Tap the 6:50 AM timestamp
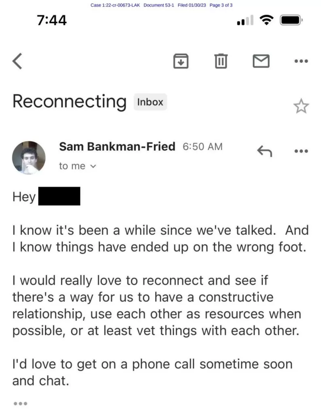The height and width of the screenshot is (415, 321). [x=202, y=147]
